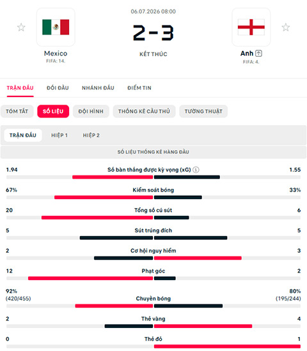Select the TRẬN ĐẤU full-match filter

click(23, 135)
